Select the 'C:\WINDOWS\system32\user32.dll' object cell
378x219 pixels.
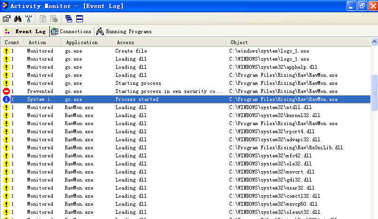point(272,188)
